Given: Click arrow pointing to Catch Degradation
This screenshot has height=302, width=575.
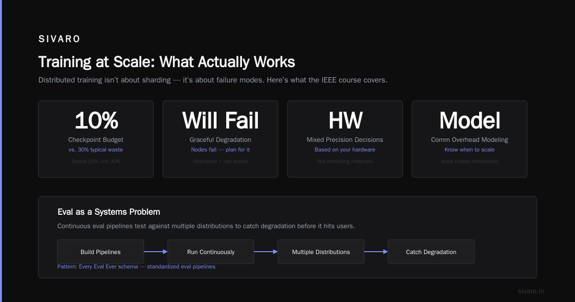Looking at the screenshot, I should [x=376, y=252].
